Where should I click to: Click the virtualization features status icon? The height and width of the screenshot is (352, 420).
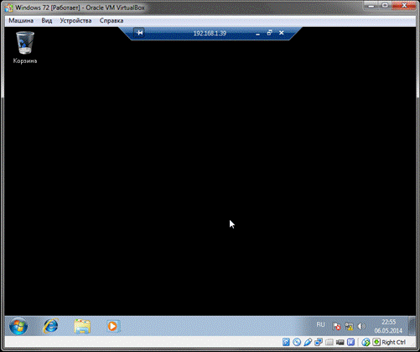[x=351, y=342]
